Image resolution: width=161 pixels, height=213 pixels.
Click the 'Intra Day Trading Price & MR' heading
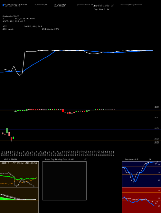tap(59, 159)
